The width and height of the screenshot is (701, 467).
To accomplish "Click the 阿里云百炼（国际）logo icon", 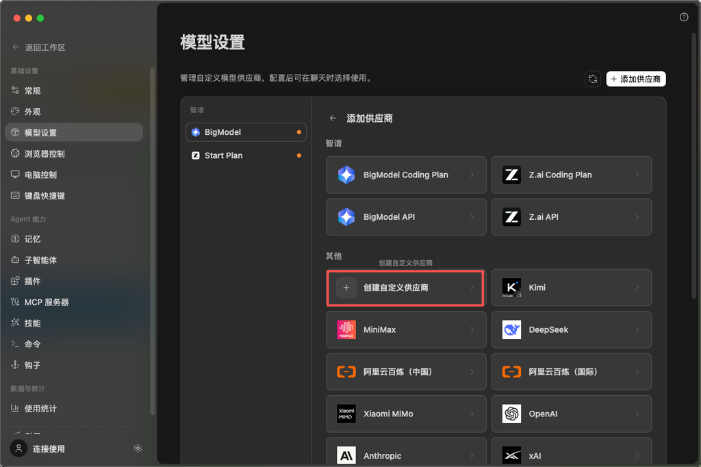I will [x=511, y=372].
